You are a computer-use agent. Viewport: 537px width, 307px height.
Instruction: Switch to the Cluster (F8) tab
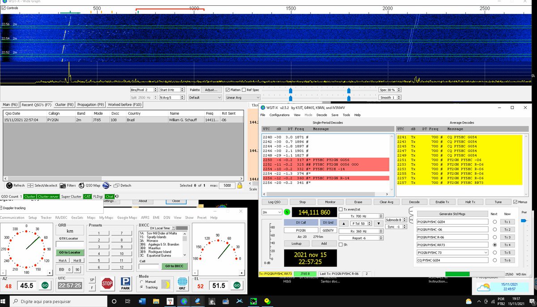(64, 104)
